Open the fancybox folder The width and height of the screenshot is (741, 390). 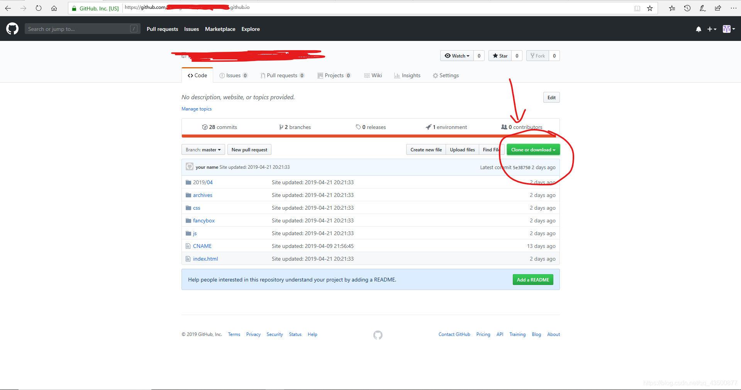coord(204,220)
